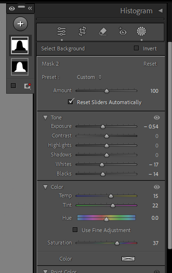Select the dark-silhouette background mask thumbnail

19,46
